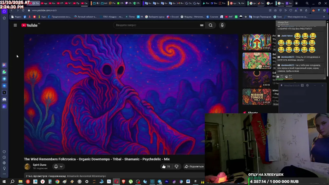The width and height of the screenshot is (329, 185).
Task: Take snapshot with camera toolbar icon
Action: [x=275, y=10]
